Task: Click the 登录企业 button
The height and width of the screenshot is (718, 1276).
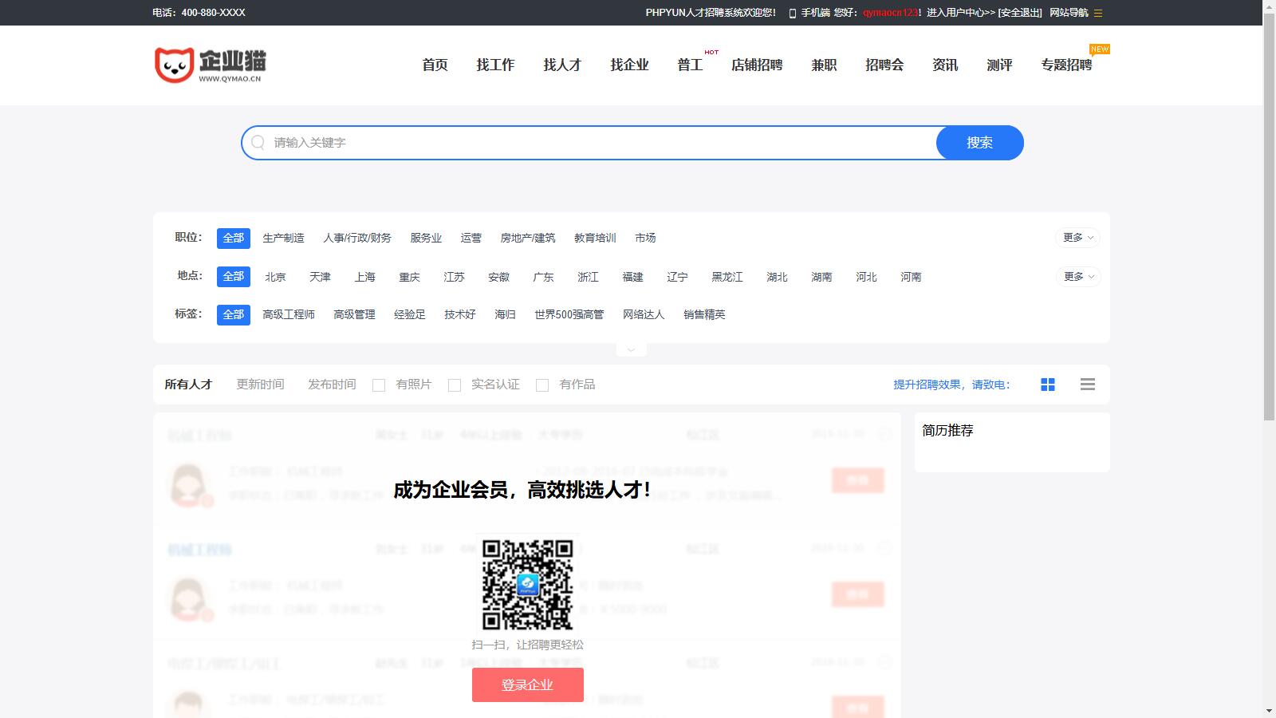Action: click(527, 685)
